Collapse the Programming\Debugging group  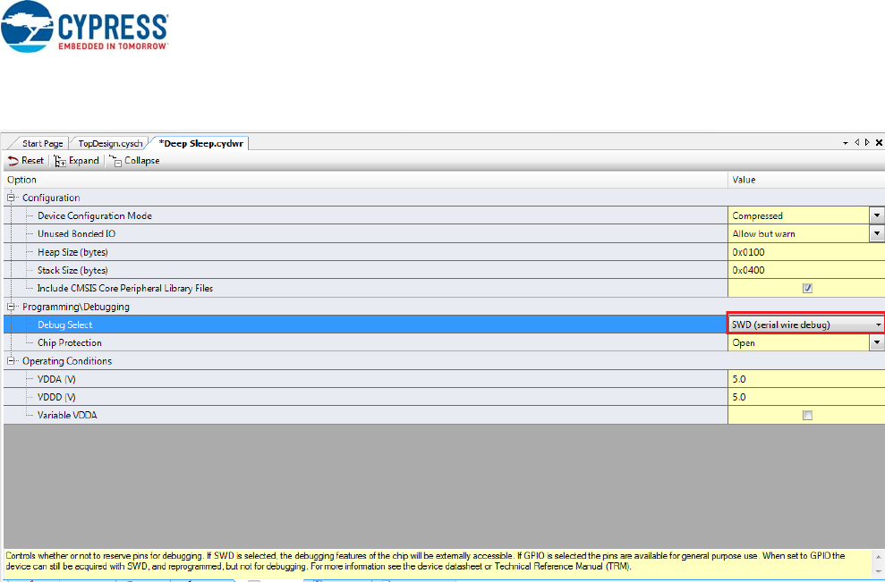[12, 307]
